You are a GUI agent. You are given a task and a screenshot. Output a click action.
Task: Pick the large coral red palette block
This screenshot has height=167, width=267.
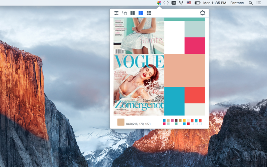coord(195,95)
